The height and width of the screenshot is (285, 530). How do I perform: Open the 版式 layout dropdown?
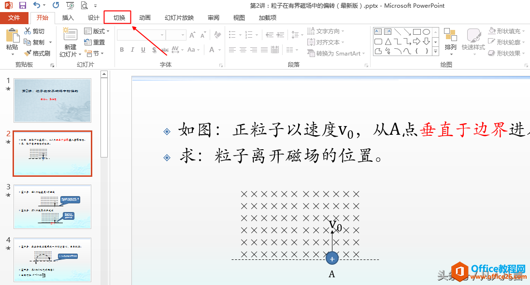tap(97, 31)
